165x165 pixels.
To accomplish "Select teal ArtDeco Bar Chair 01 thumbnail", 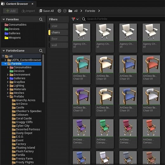I will tap(82, 64).
